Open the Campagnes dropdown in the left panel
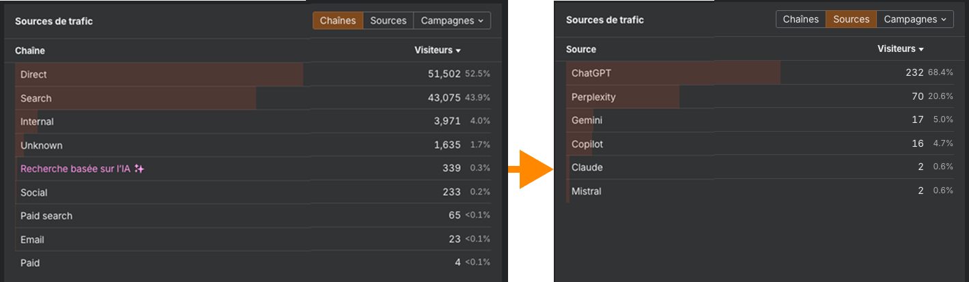This screenshot has height=282, width=969. [x=452, y=20]
